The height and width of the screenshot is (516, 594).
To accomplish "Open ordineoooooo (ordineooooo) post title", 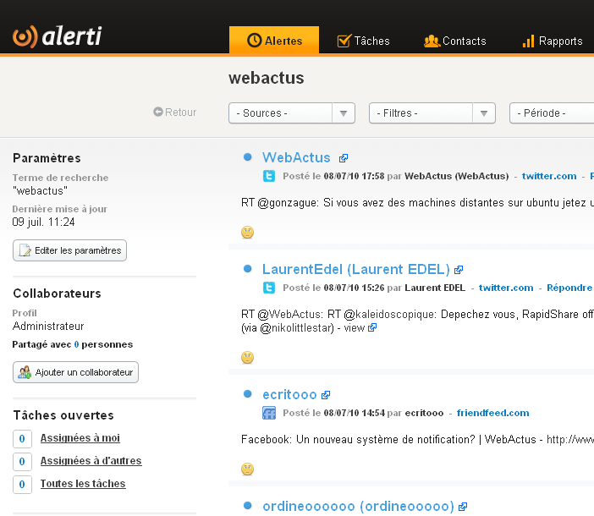I will pyautogui.click(x=359, y=506).
